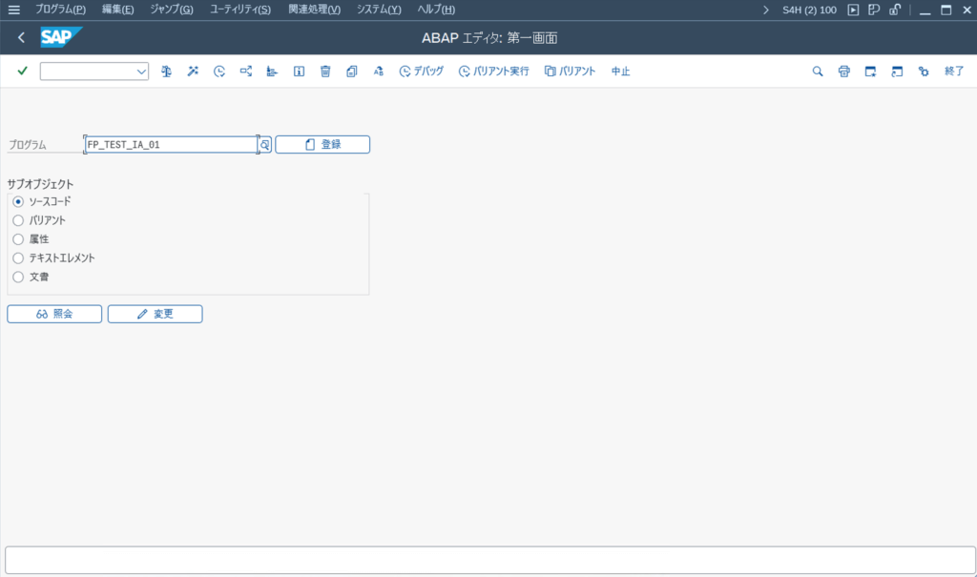Click the green checkmark confirm icon
977x577 pixels.
pyautogui.click(x=21, y=71)
